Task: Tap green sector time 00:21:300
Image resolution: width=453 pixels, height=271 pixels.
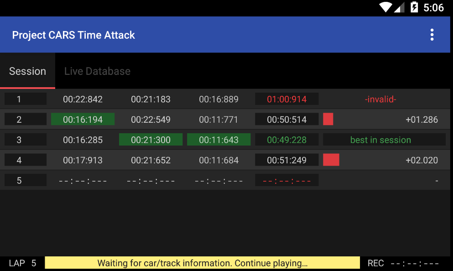Action: click(151, 140)
